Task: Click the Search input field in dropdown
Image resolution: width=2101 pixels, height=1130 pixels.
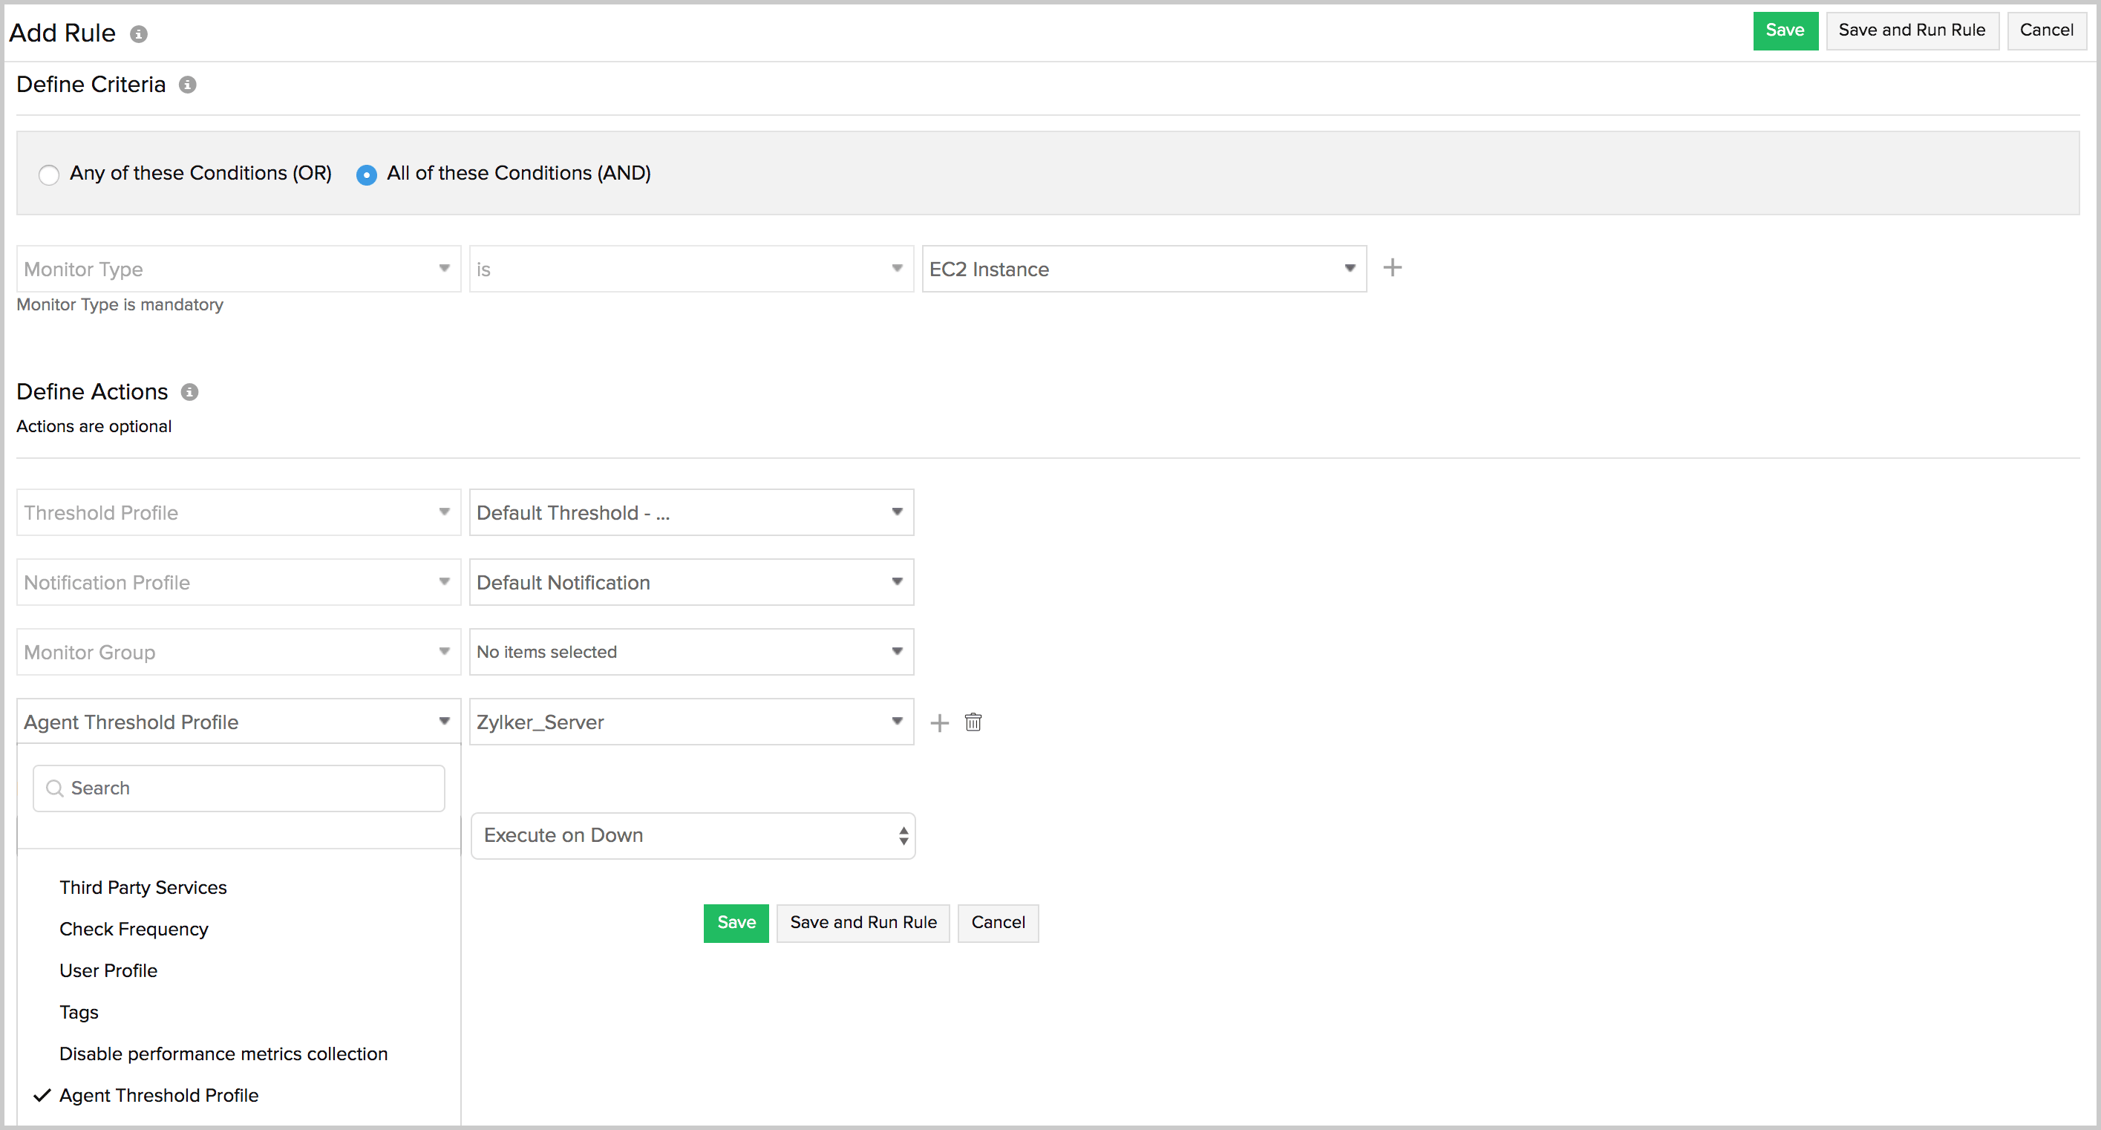Action: coord(238,788)
